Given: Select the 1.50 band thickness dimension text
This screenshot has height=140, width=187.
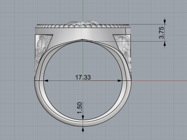Looking at the screenshot, I should tap(80, 108).
